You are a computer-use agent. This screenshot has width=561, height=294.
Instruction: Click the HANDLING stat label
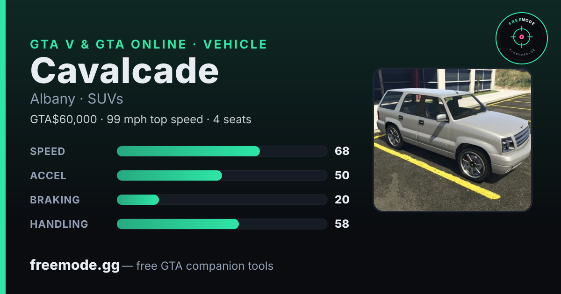pyautogui.click(x=59, y=224)
